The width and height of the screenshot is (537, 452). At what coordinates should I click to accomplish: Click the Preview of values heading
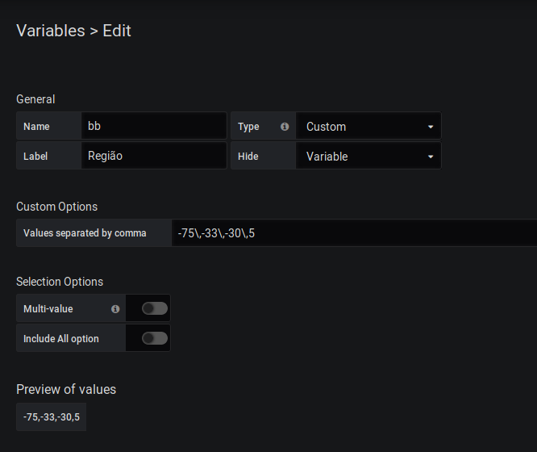(66, 389)
